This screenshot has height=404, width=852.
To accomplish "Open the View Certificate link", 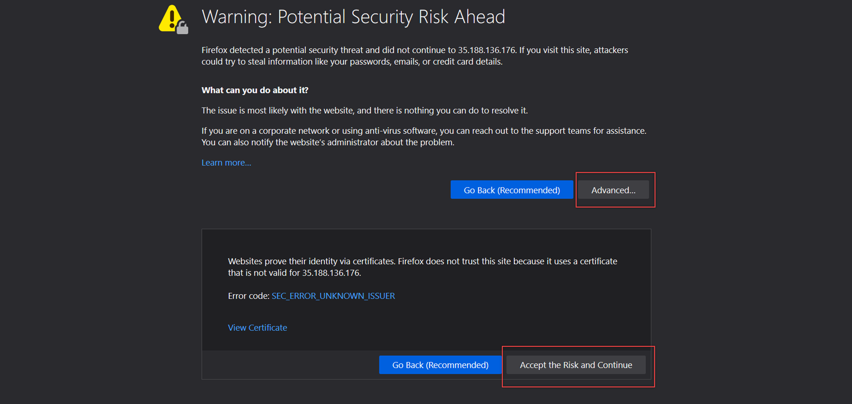I will coord(257,328).
